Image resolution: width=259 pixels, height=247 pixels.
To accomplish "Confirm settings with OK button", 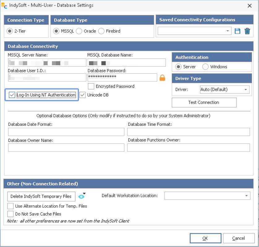I will tap(206, 238).
